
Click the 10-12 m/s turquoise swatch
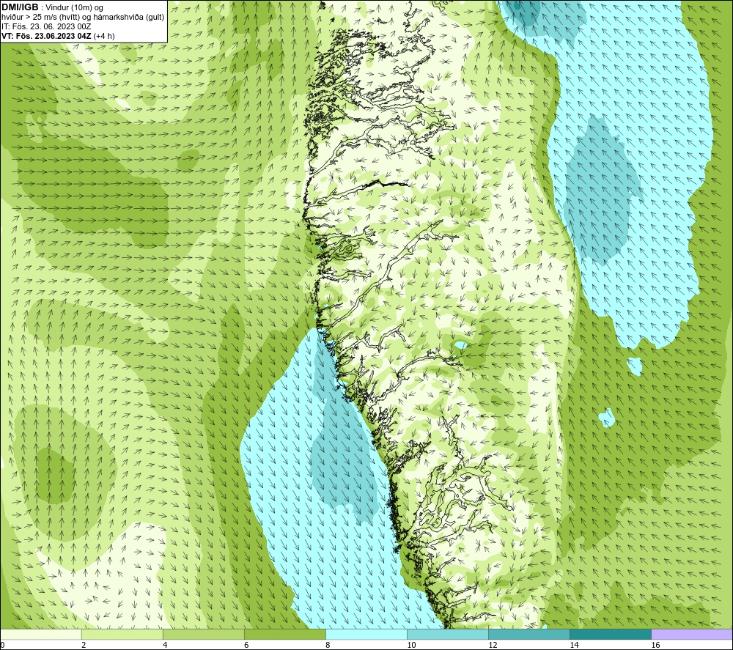pos(448,634)
